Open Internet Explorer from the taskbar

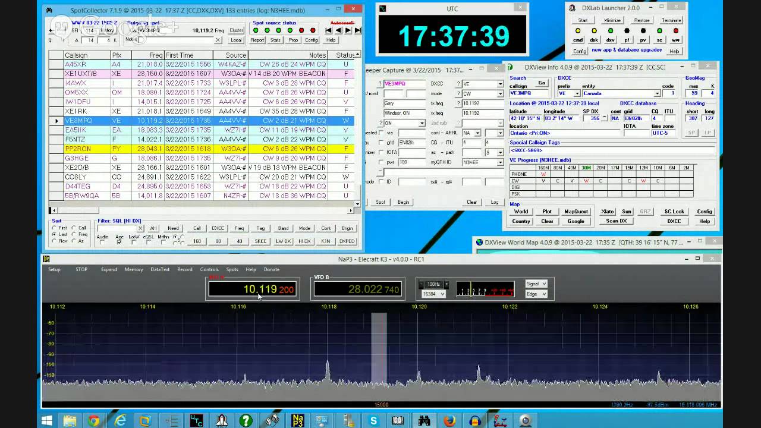pyautogui.click(x=120, y=421)
